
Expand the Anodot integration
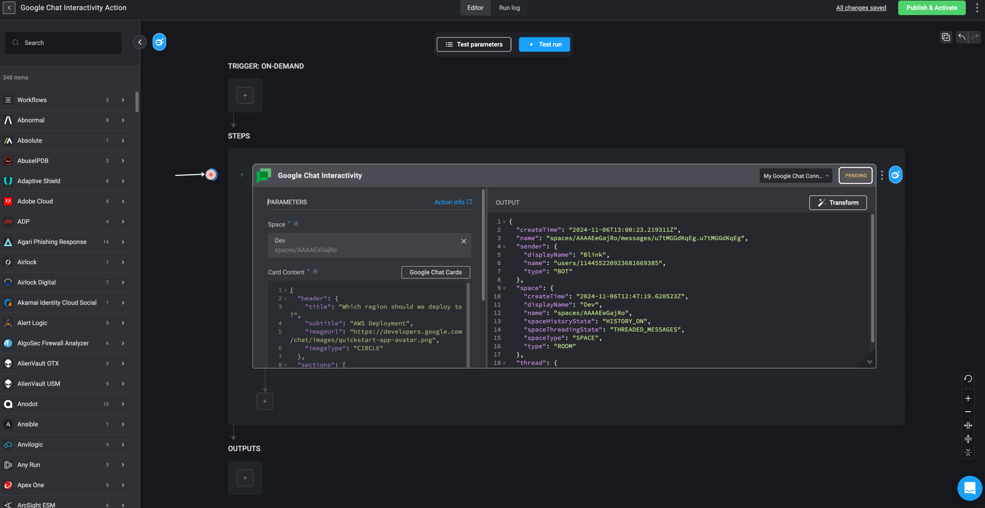[123, 404]
